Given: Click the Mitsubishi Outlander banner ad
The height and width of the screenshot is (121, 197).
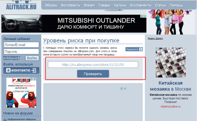Looking at the screenshot, I should (74, 24).
